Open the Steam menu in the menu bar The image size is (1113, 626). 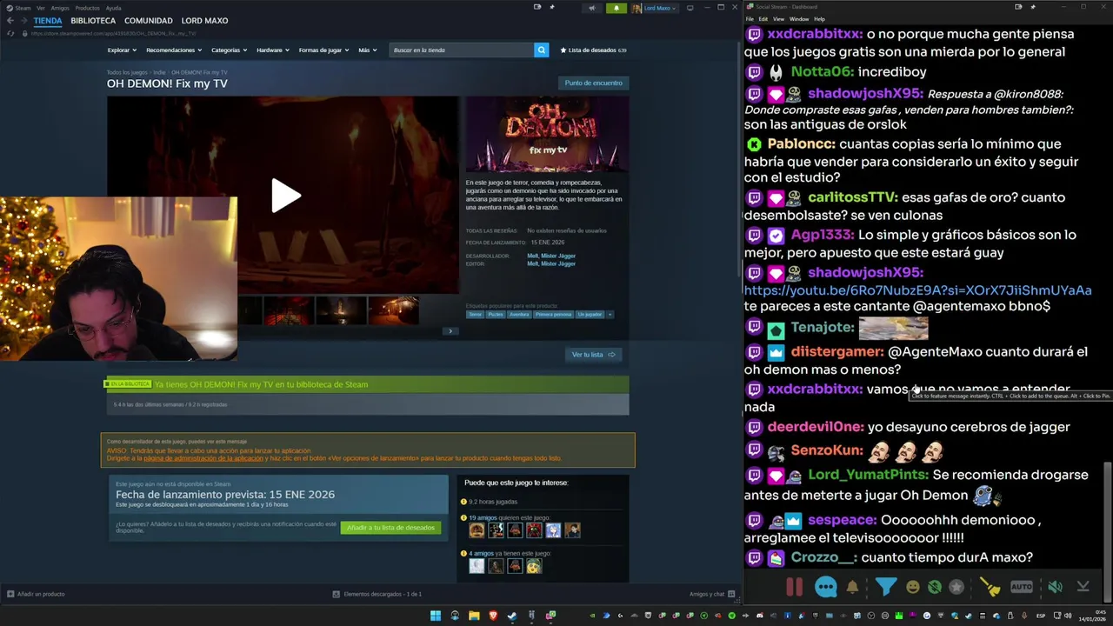pos(23,8)
